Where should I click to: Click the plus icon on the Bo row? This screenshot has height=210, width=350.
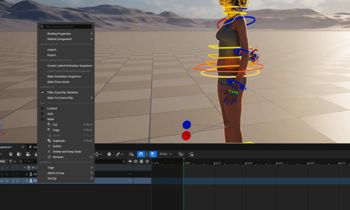[x=130, y=174]
